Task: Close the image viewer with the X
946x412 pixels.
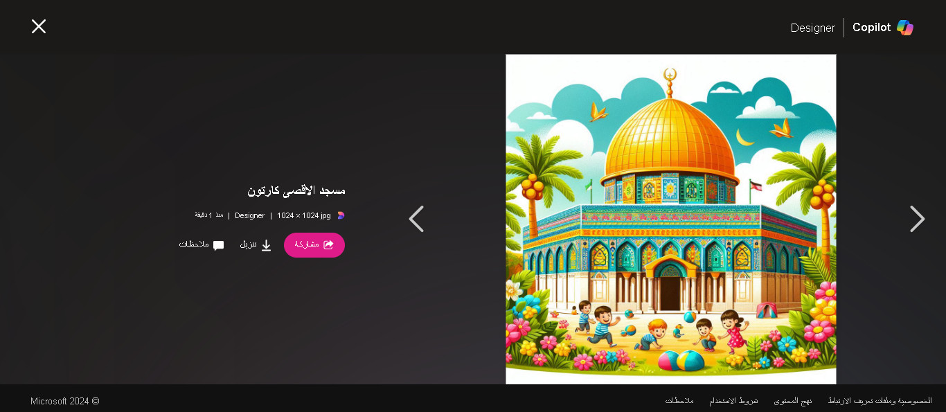Action: tap(39, 26)
